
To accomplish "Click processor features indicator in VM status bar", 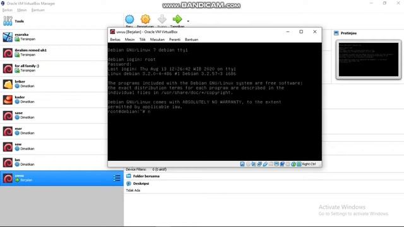I will point(288,164).
